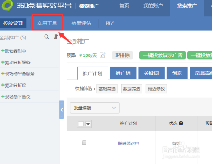The width and height of the screenshot is (212, 164).
Task: Click the 360 green logo icon
Action: pyautogui.click(x=7, y=6)
